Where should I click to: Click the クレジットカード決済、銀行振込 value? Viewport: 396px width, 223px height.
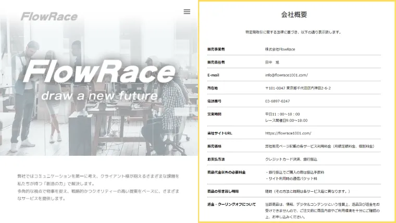291,159
